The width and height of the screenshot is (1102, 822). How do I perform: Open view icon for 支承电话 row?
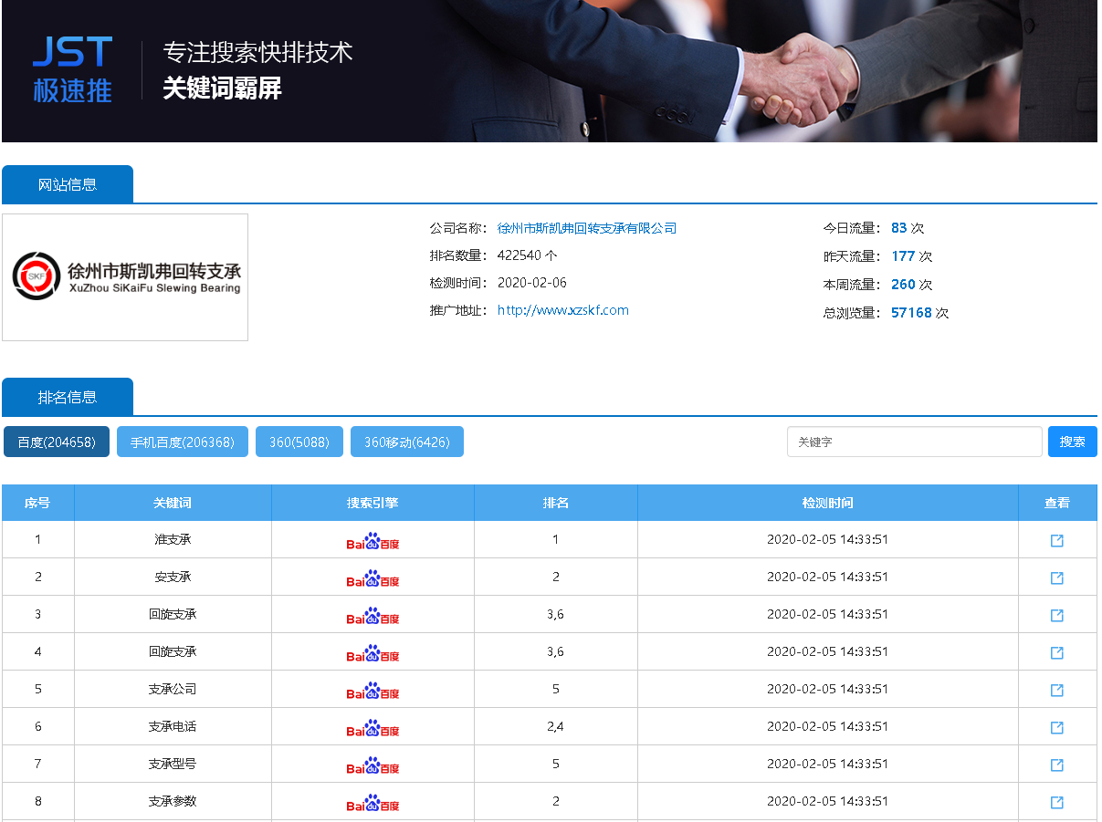(1056, 727)
